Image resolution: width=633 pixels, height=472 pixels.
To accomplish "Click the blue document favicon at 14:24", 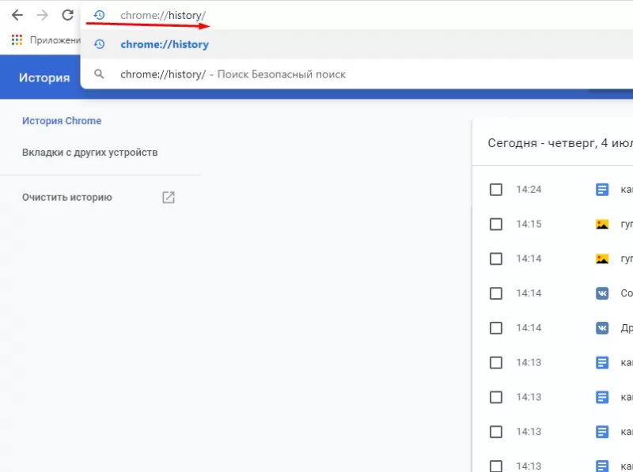I will pyautogui.click(x=604, y=190).
